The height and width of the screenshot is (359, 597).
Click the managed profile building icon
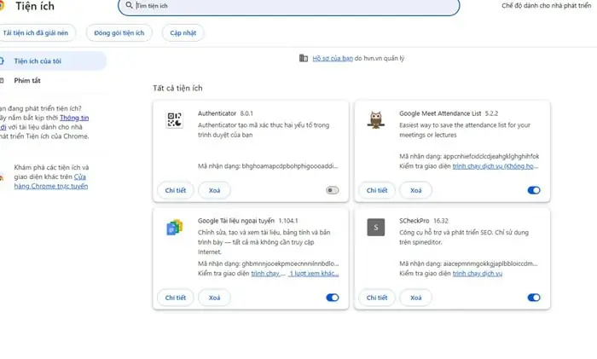304,58
